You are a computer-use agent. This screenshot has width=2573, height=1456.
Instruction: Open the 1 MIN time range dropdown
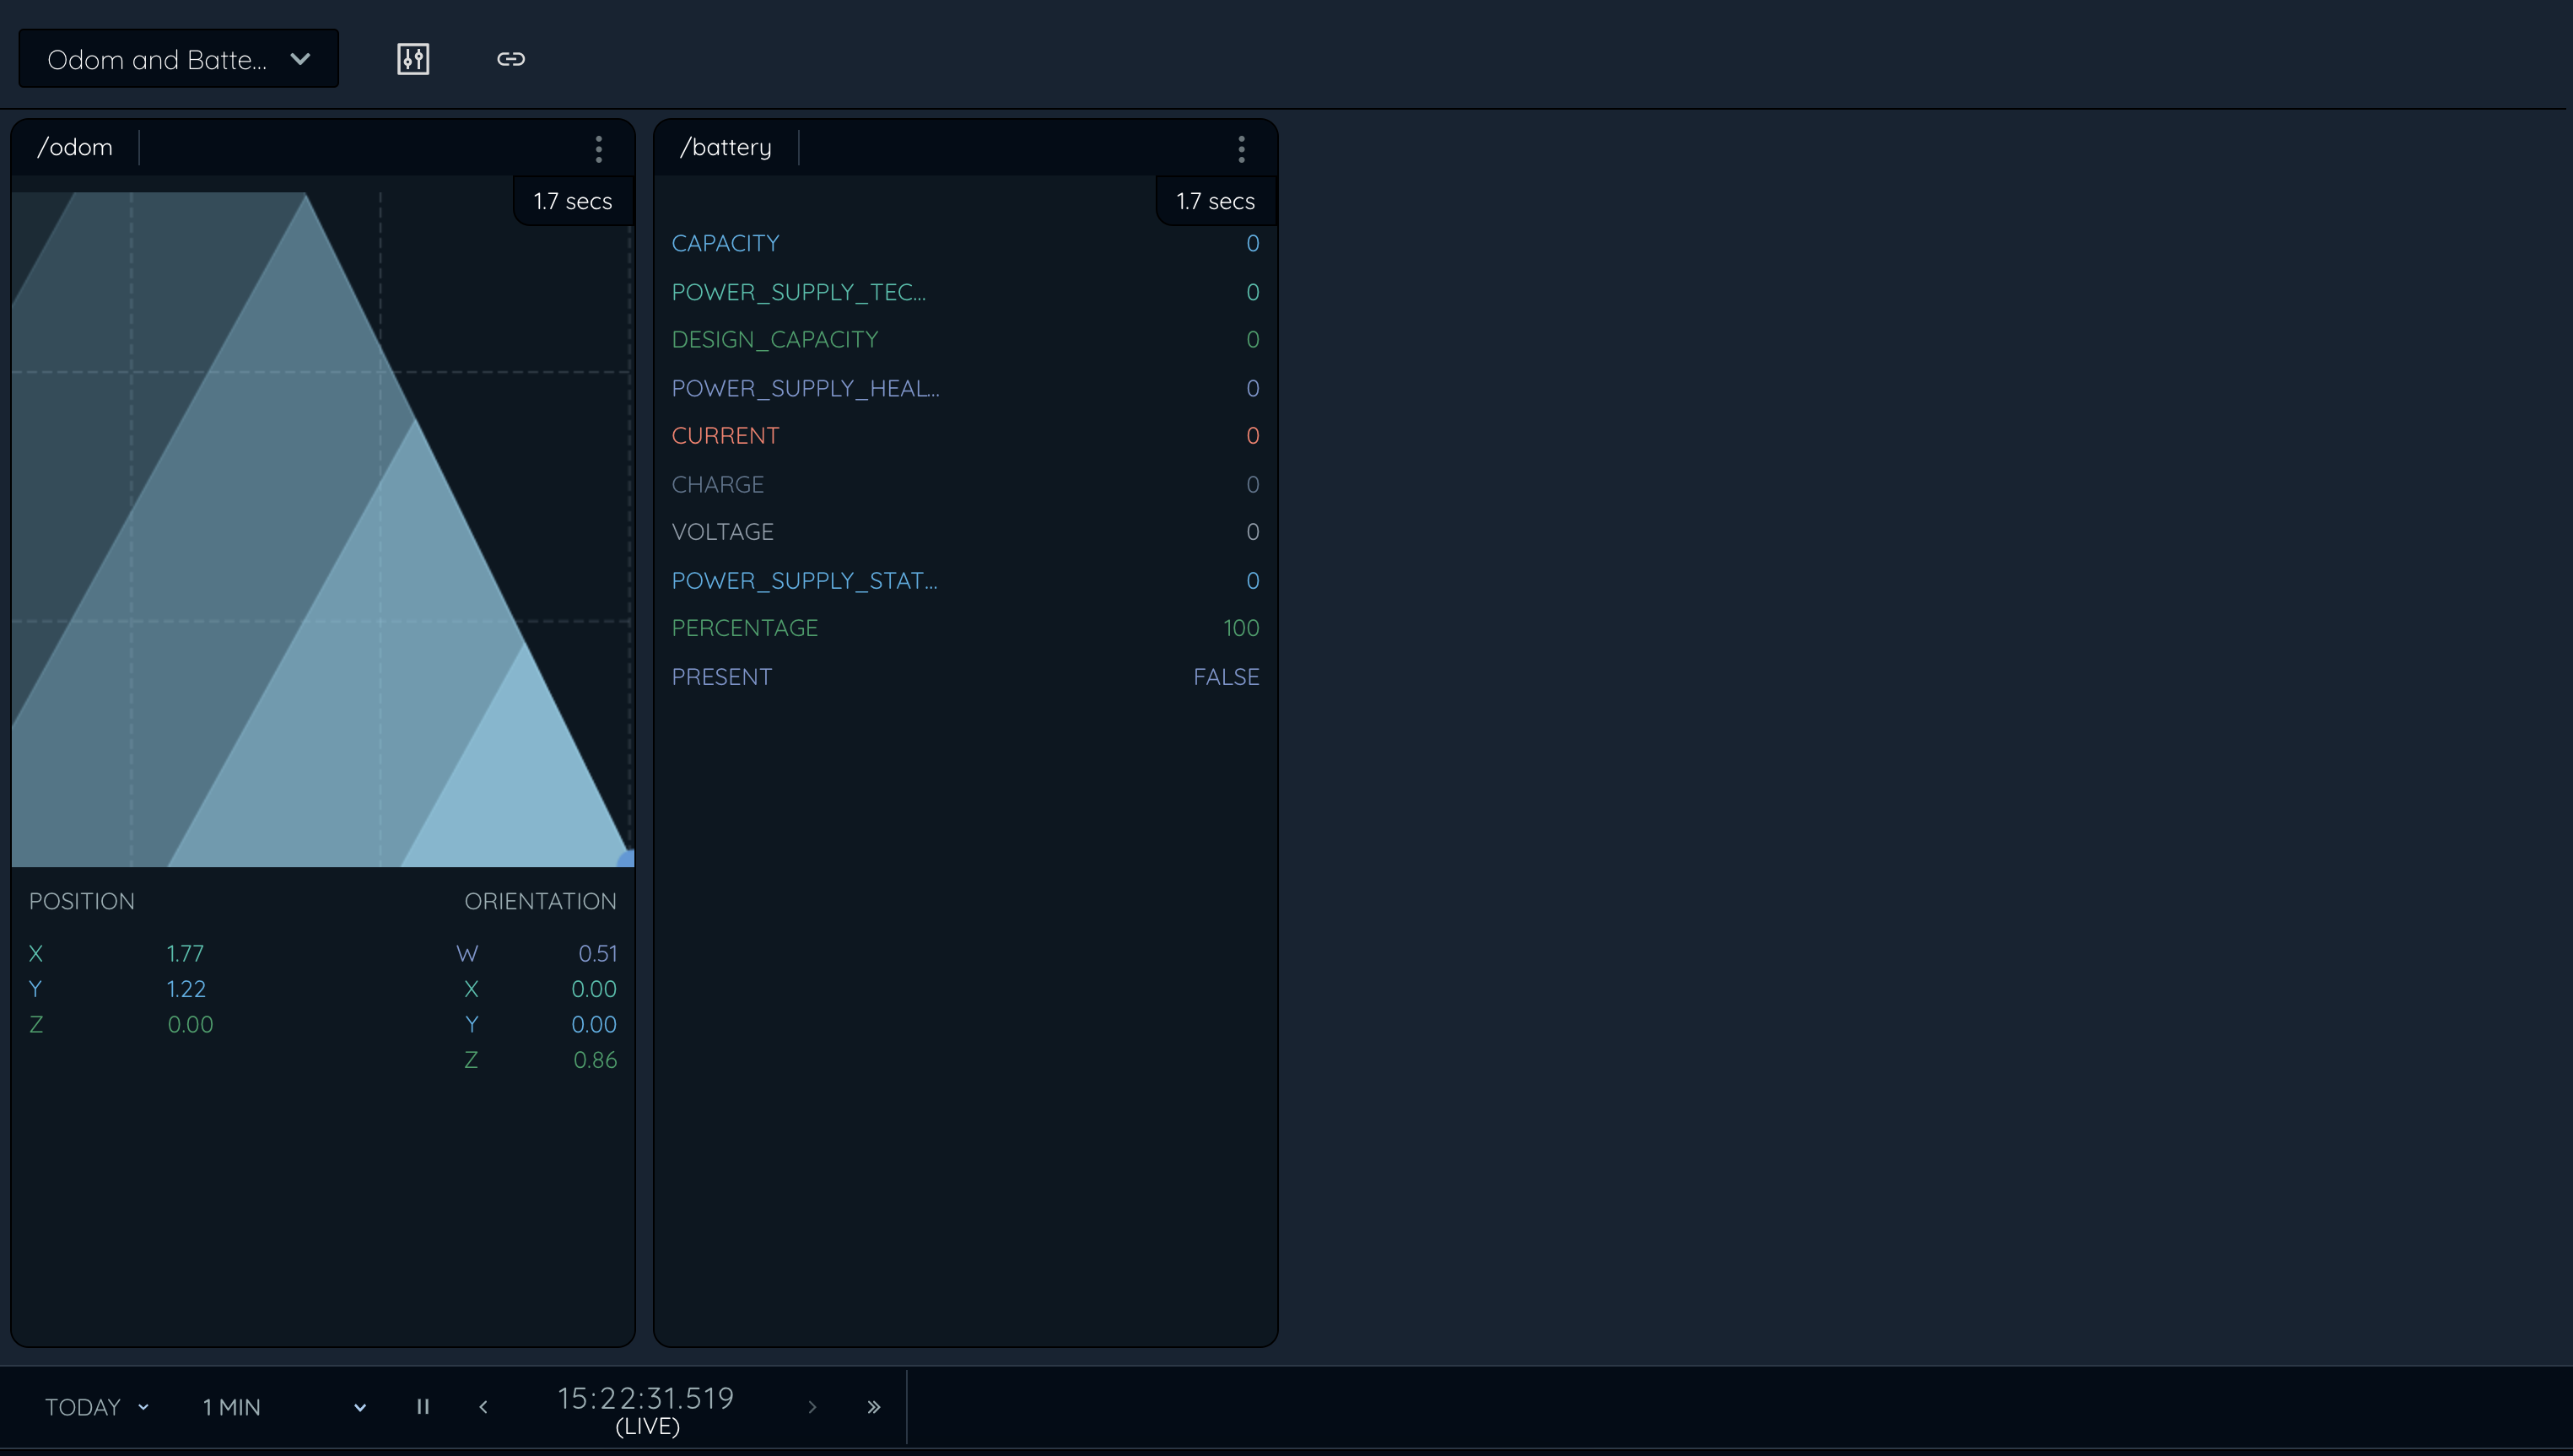tap(284, 1406)
